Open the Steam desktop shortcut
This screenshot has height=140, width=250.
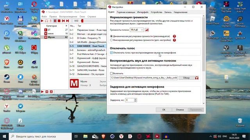(7, 79)
